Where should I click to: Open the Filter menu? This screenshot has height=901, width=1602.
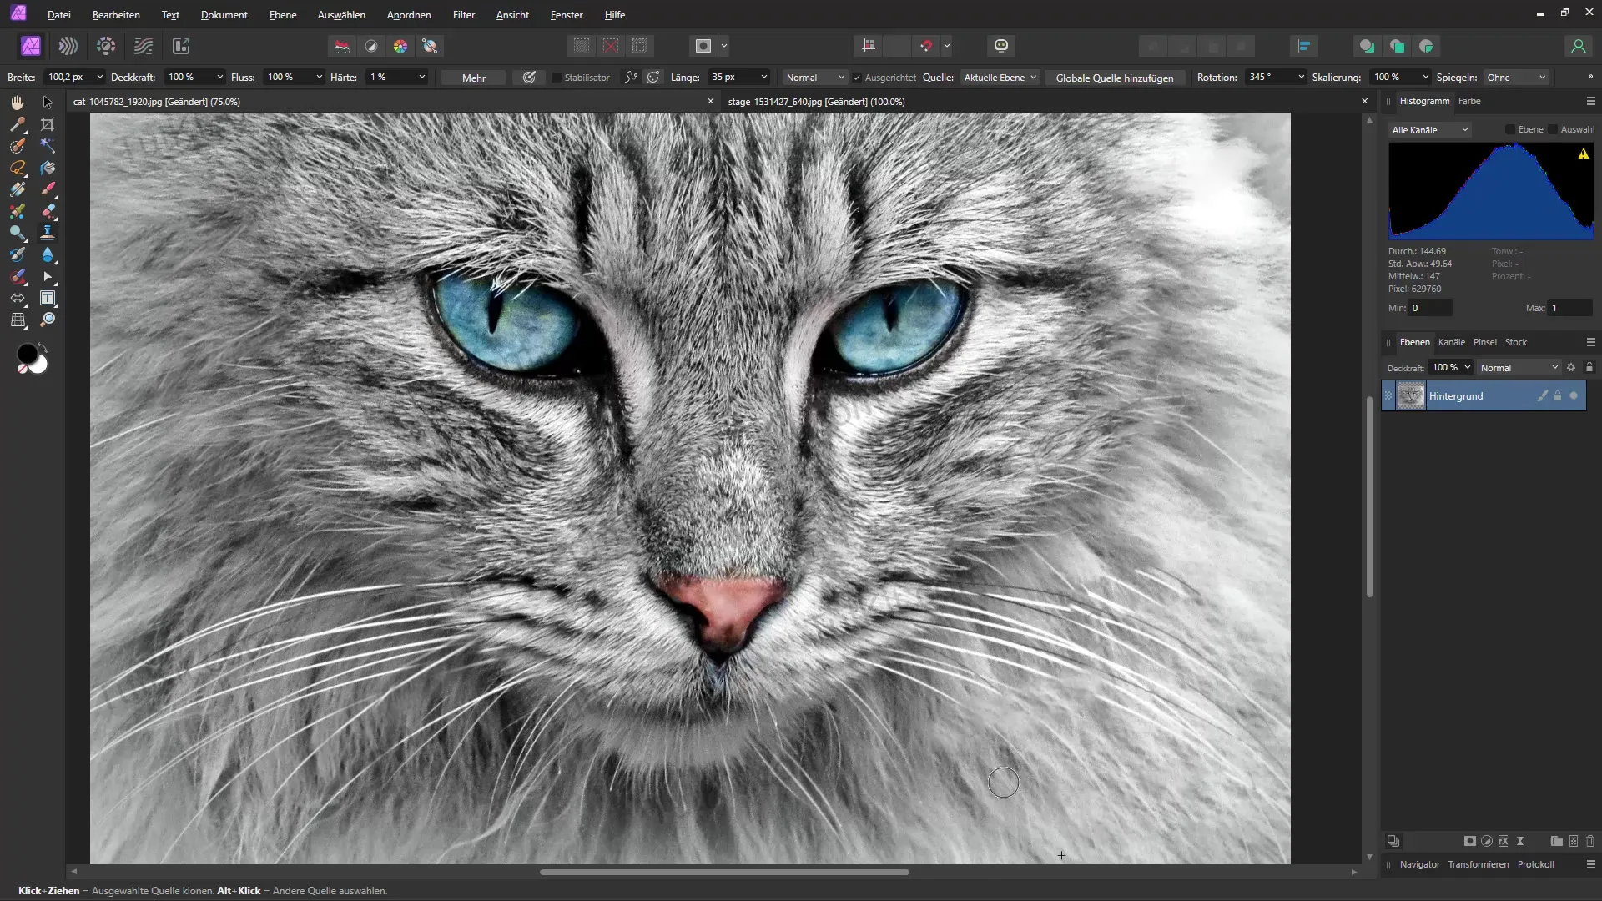(x=464, y=15)
